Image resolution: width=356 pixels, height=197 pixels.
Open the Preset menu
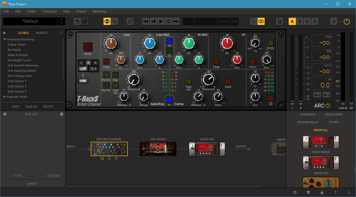(x=81, y=12)
